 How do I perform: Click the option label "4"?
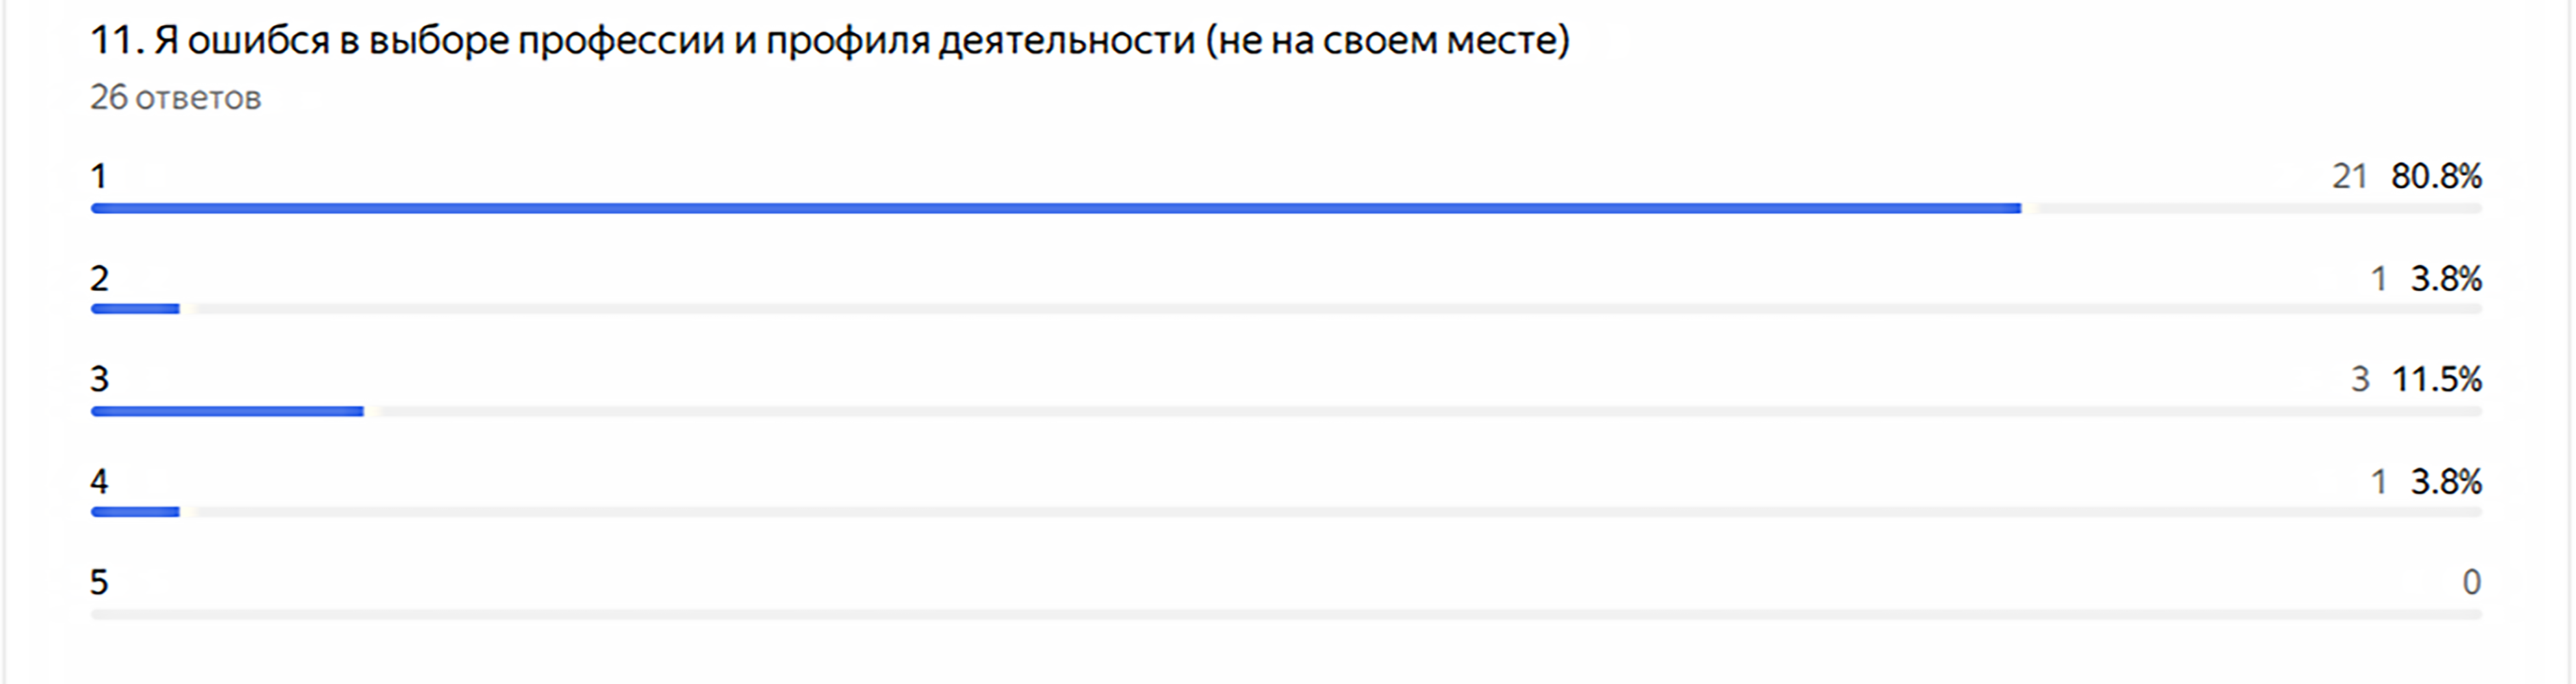(x=99, y=482)
